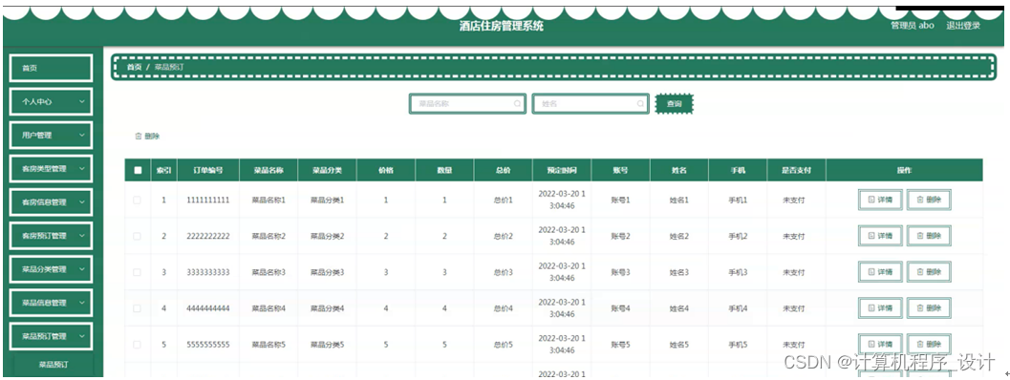Open 详情 for order 2222222222
This screenshot has width=1010, height=380.
pyautogui.click(x=881, y=237)
